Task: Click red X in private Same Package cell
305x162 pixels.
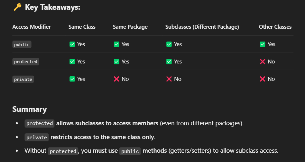Action: point(116,79)
